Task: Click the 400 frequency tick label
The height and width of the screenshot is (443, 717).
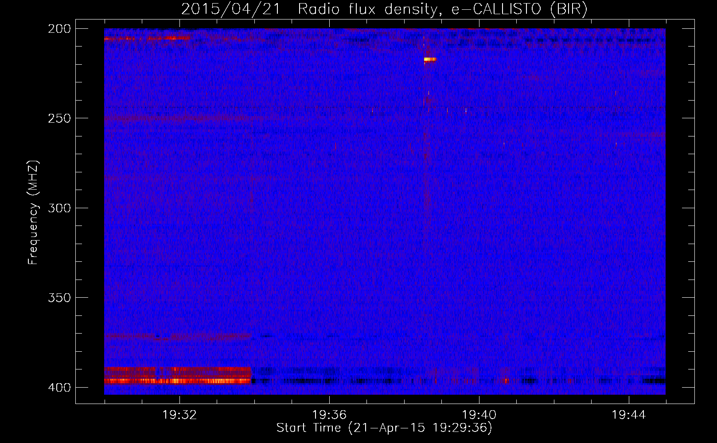Action: click(59, 388)
